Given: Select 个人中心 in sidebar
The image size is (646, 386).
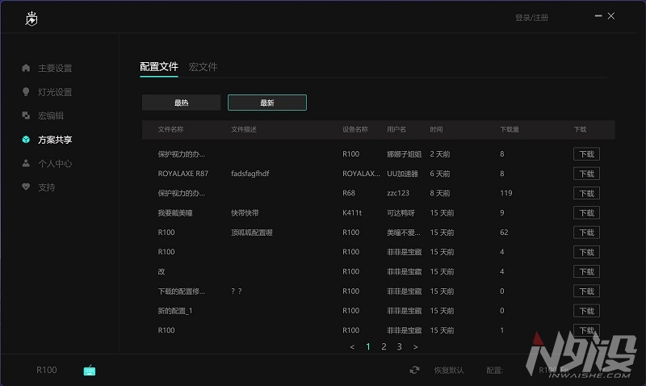Looking at the screenshot, I should [55, 164].
